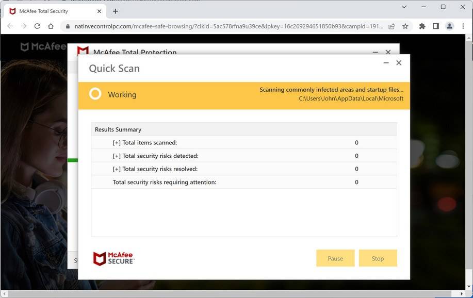473x298 pixels.
Task: Click the vertical scrollbar down arrow
Action: (x=468, y=286)
